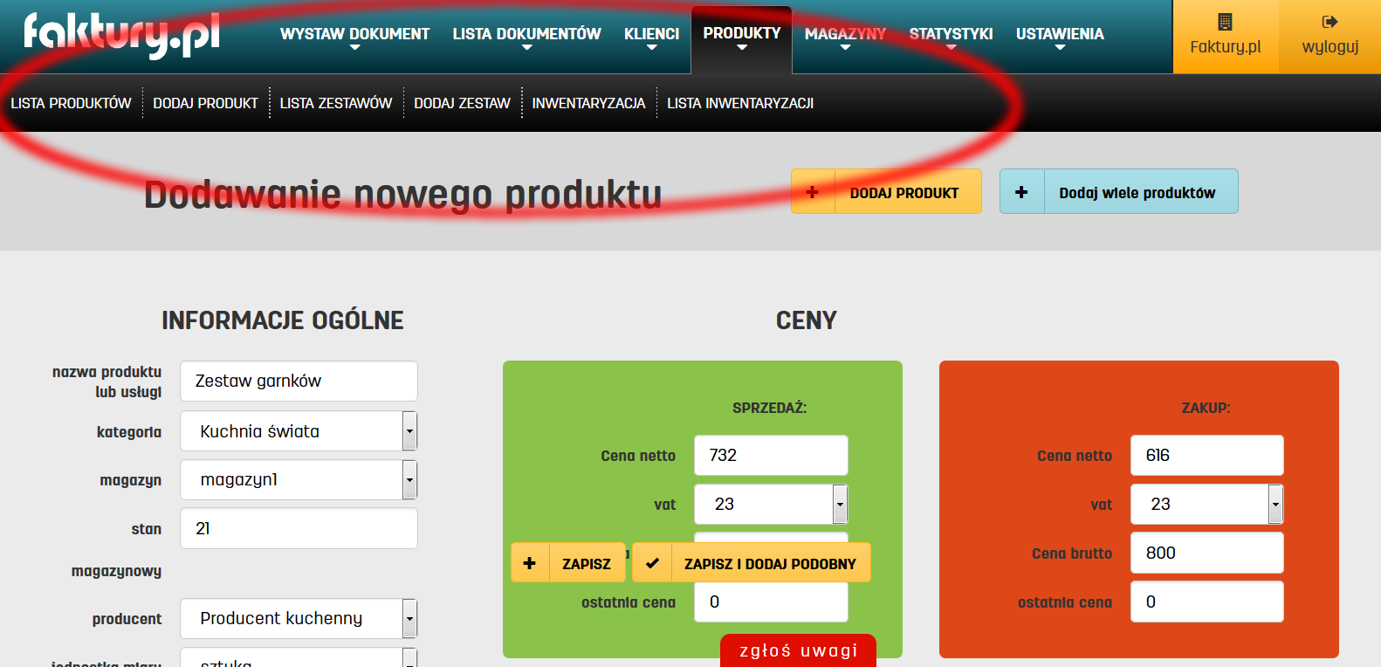1381x667 pixels.
Task: Click the stan field with value 21
Action: (x=299, y=528)
